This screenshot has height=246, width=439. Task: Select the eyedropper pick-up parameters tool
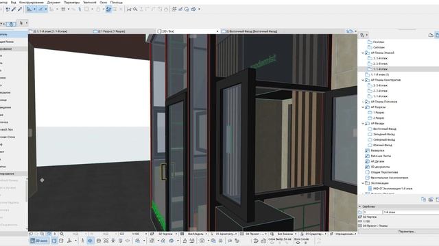(x=14, y=9)
